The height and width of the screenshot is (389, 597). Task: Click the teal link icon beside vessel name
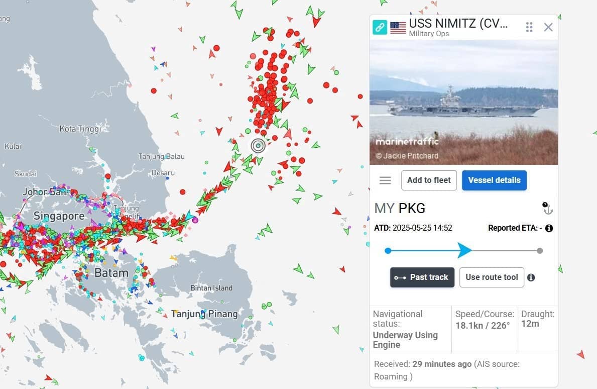tap(380, 27)
